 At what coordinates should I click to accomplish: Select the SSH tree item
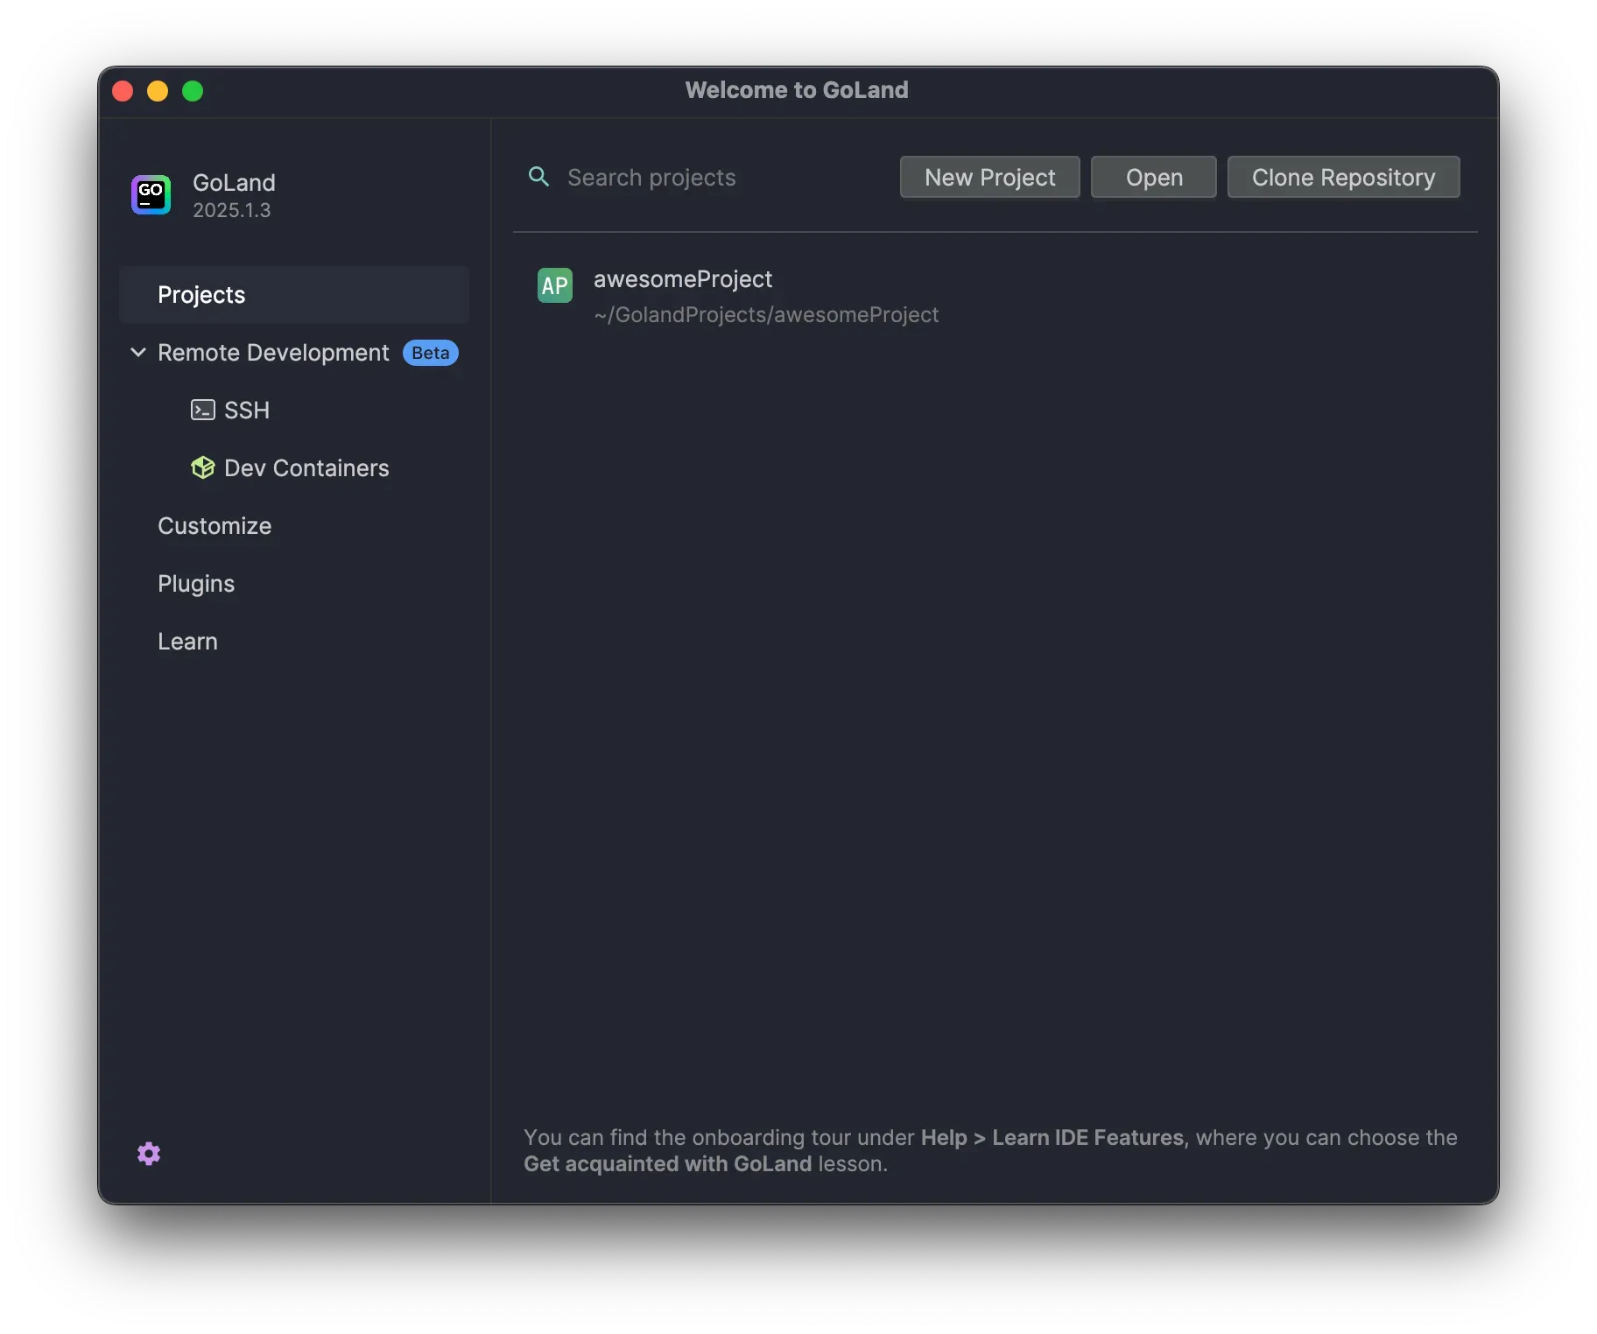pyautogui.click(x=245, y=410)
